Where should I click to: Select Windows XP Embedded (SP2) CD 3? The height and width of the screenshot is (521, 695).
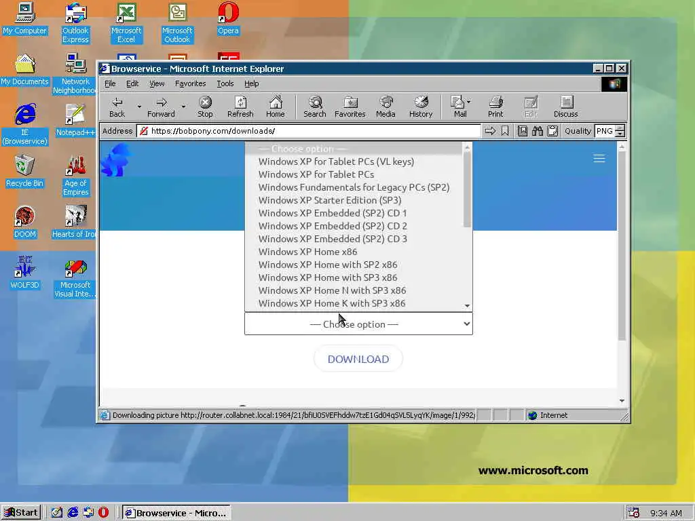pyautogui.click(x=354, y=239)
